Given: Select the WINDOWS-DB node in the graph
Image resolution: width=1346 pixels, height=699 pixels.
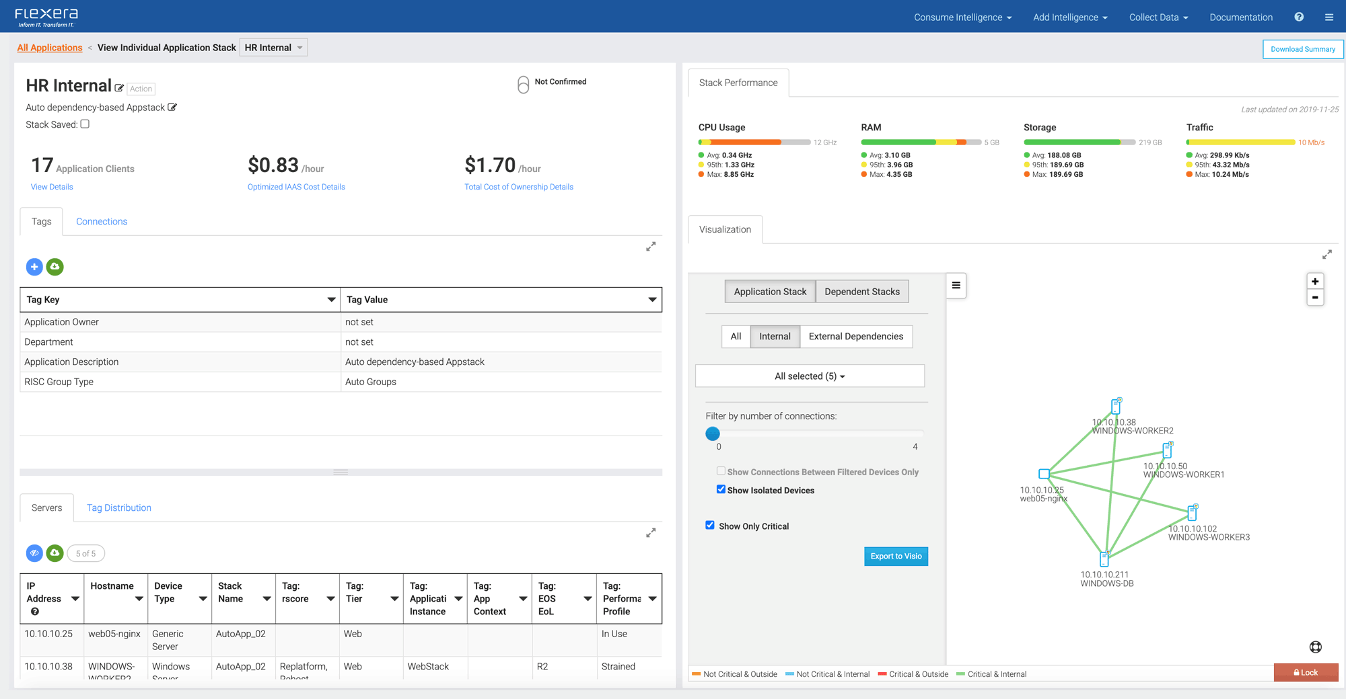Looking at the screenshot, I should (x=1104, y=559).
